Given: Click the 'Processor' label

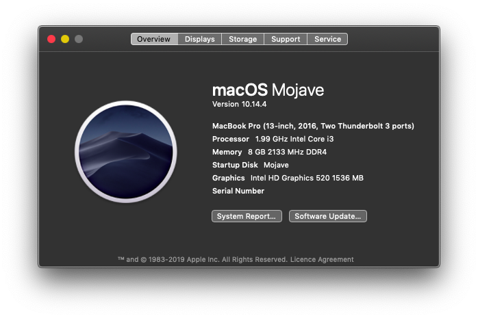Looking at the screenshot, I should tap(231, 139).
